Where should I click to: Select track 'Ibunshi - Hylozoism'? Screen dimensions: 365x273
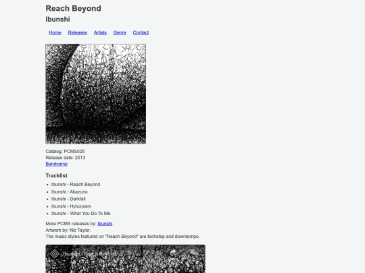[71, 206]
